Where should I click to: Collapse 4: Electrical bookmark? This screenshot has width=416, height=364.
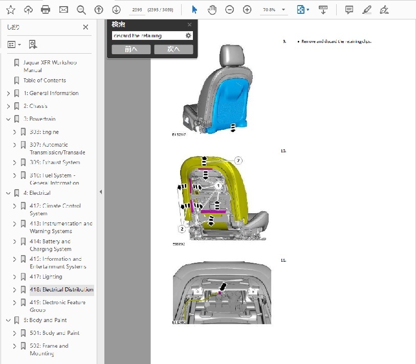tap(8, 193)
